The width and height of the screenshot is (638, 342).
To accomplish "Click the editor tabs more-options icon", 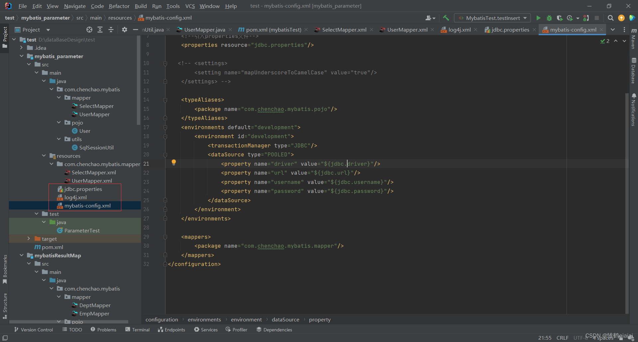I will pyautogui.click(x=624, y=30).
